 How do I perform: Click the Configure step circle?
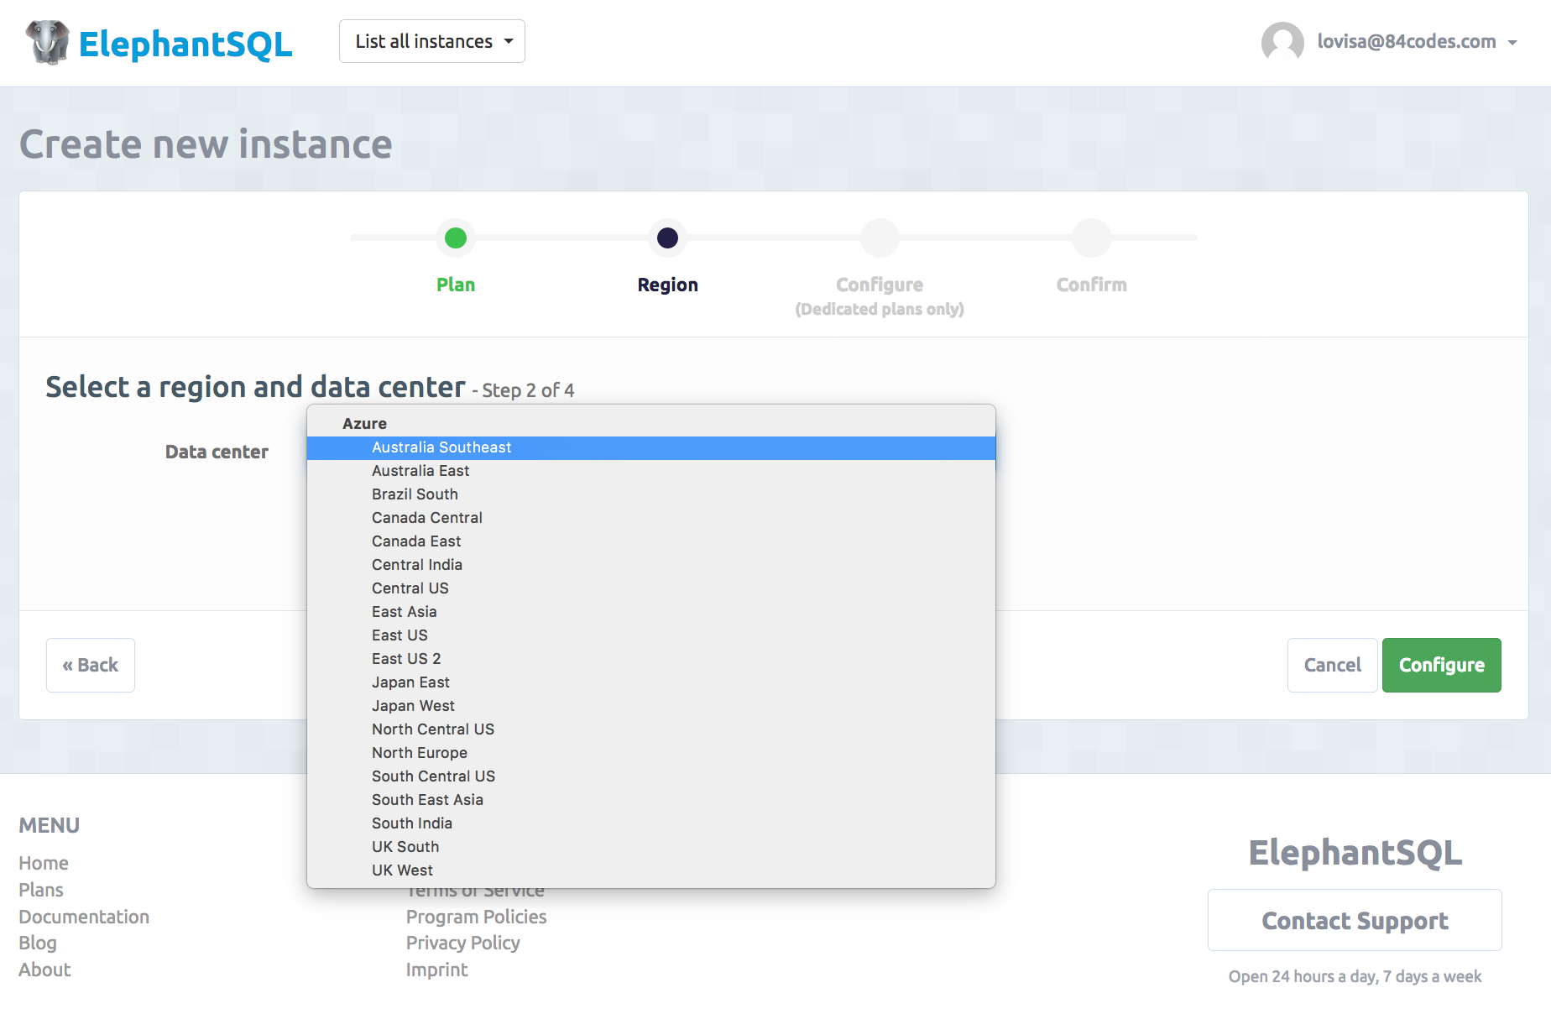879,238
